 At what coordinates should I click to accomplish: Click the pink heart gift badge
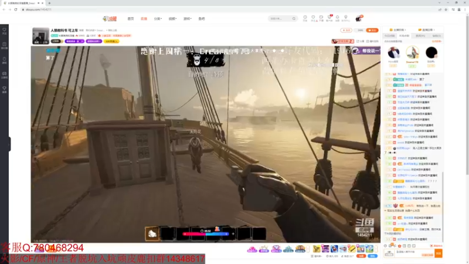tap(252, 249)
